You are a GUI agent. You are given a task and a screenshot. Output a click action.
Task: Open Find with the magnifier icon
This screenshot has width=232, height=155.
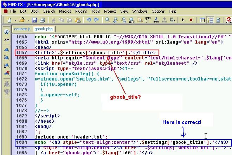tap(108, 20)
